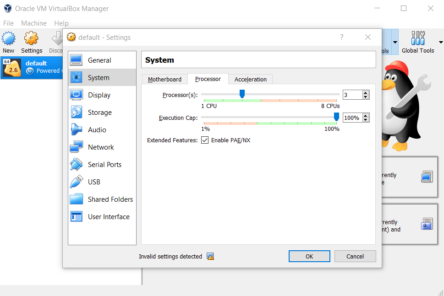Open the Help menu
This screenshot has height=296, width=444.
[x=61, y=23]
